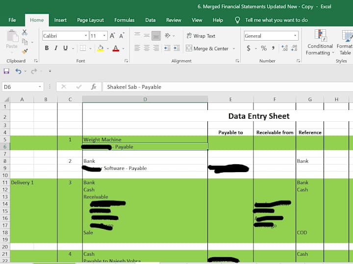Open Conditional Formatting menu
The width and height of the screenshot is (353, 264).
[x=320, y=43]
